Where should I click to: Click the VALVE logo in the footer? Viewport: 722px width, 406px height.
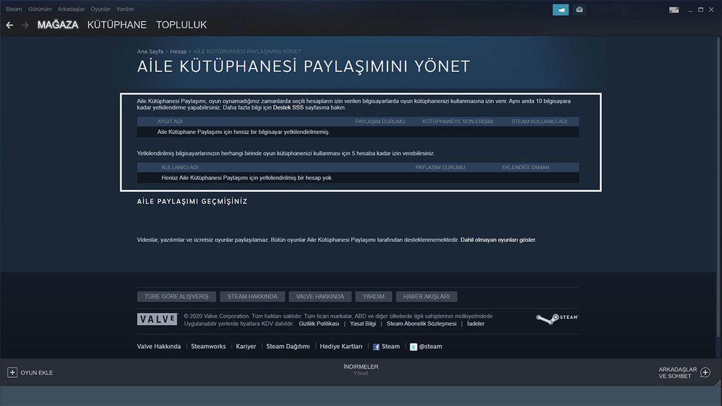click(x=158, y=319)
